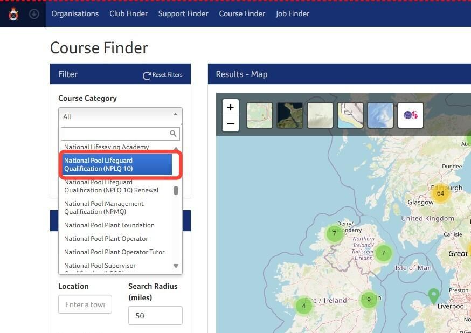
Task: Click the dropdown list scrollbar thumb
Action: point(176,190)
